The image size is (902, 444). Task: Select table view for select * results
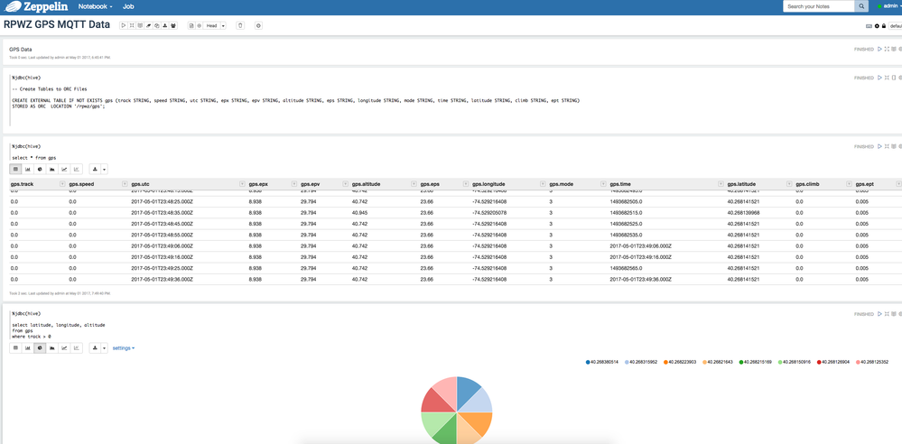click(x=15, y=169)
